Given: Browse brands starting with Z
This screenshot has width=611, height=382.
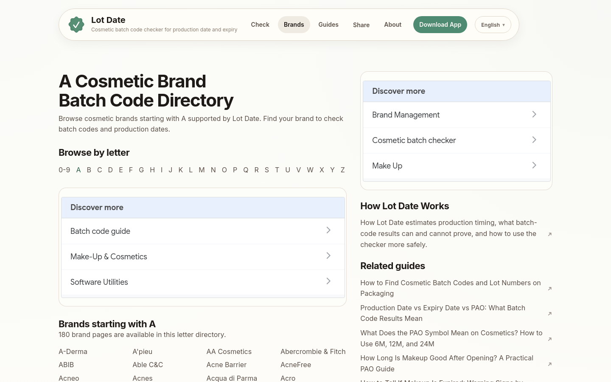Looking at the screenshot, I should (343, 170).
